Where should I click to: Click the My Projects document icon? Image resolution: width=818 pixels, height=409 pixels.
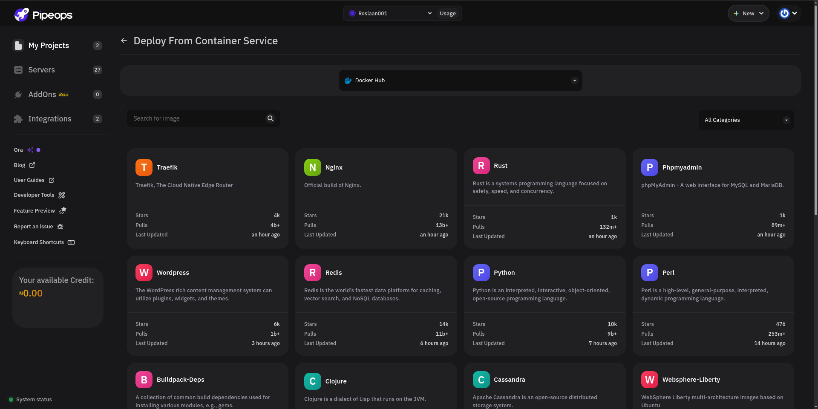pyautogui.click(x=18, y=45)
